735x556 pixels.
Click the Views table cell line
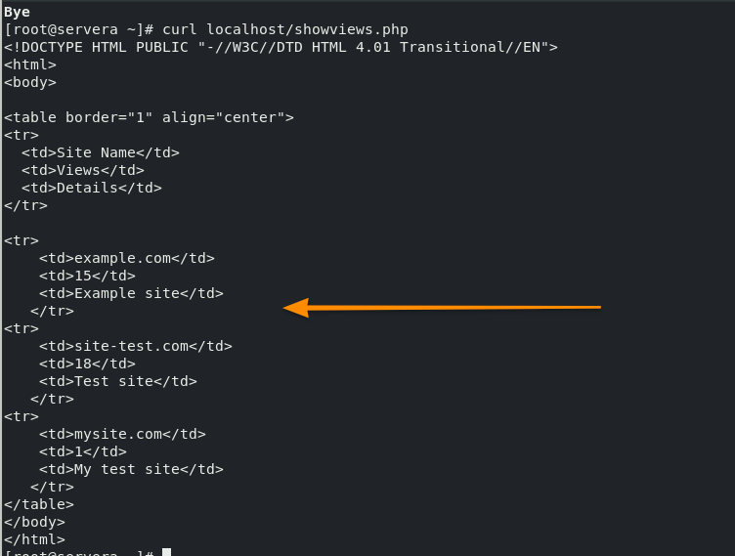pyautogui.click(x=83, y=170)
